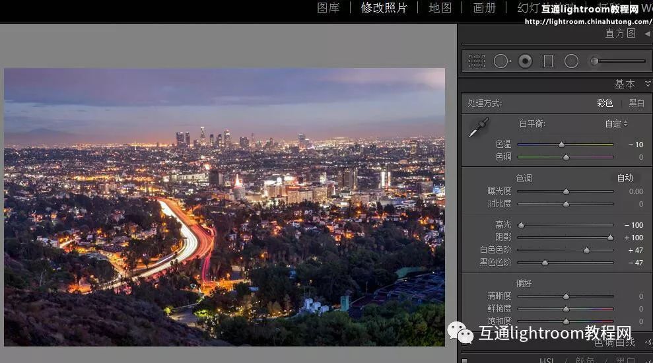Click the 饱和度 slider handle

[x=566, y=321]
